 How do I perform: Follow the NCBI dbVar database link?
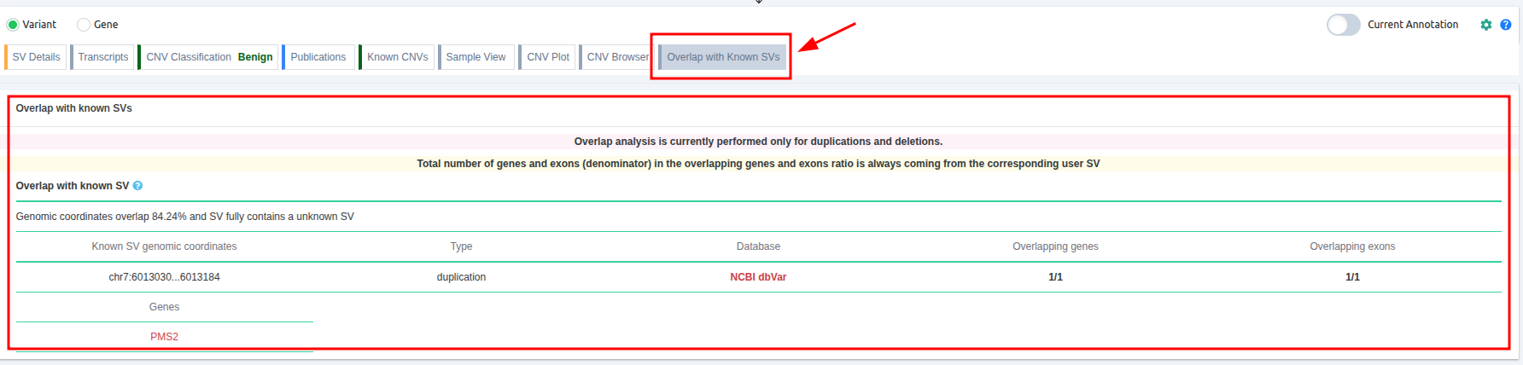coord(758,277)
